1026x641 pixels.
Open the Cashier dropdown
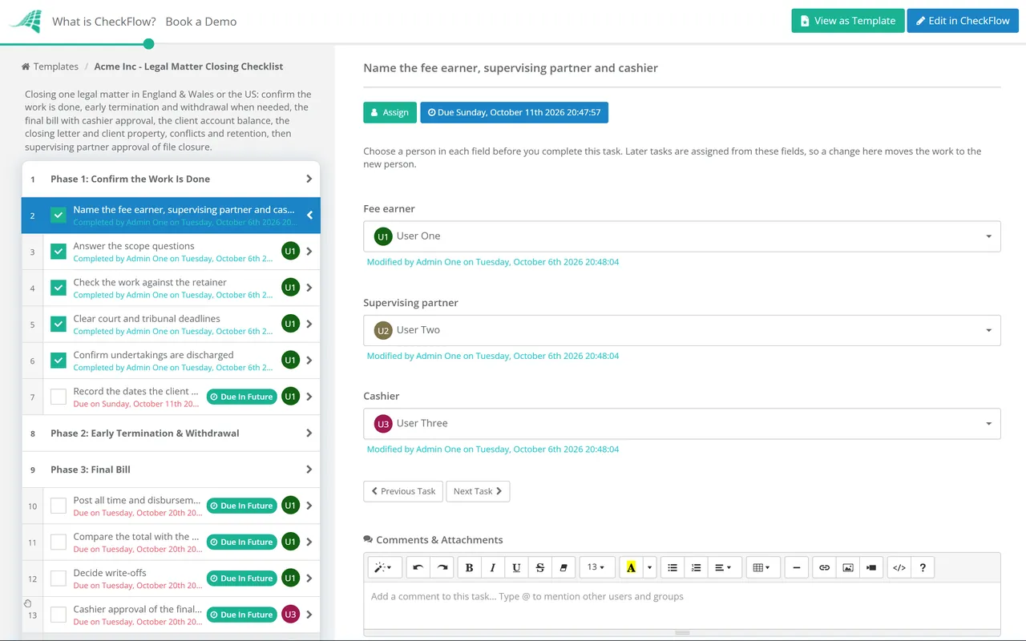682,423
